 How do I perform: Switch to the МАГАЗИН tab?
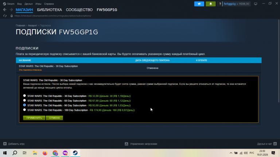(24, 10)
